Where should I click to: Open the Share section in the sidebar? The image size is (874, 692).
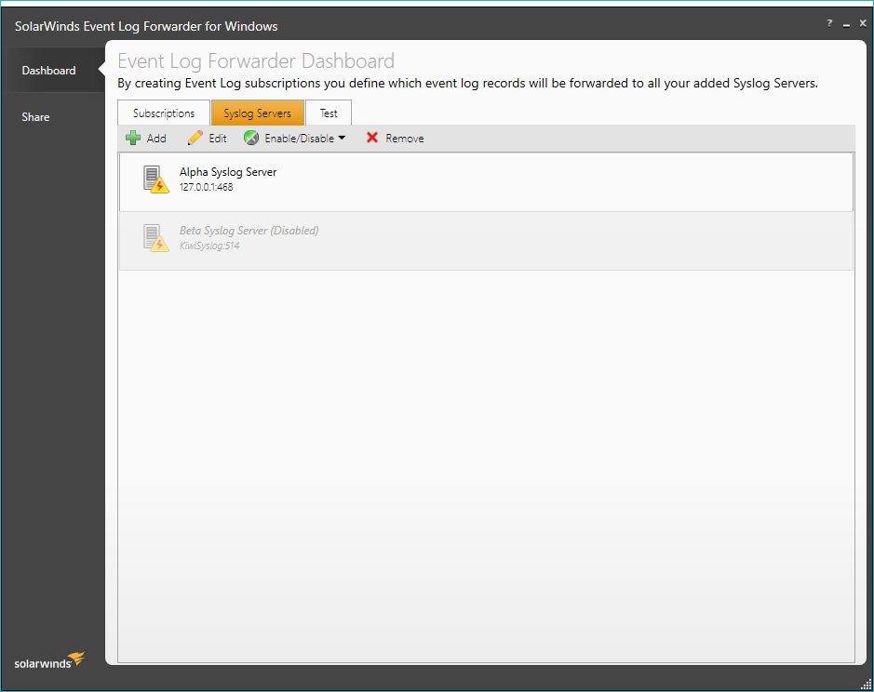tap(36, 117)
